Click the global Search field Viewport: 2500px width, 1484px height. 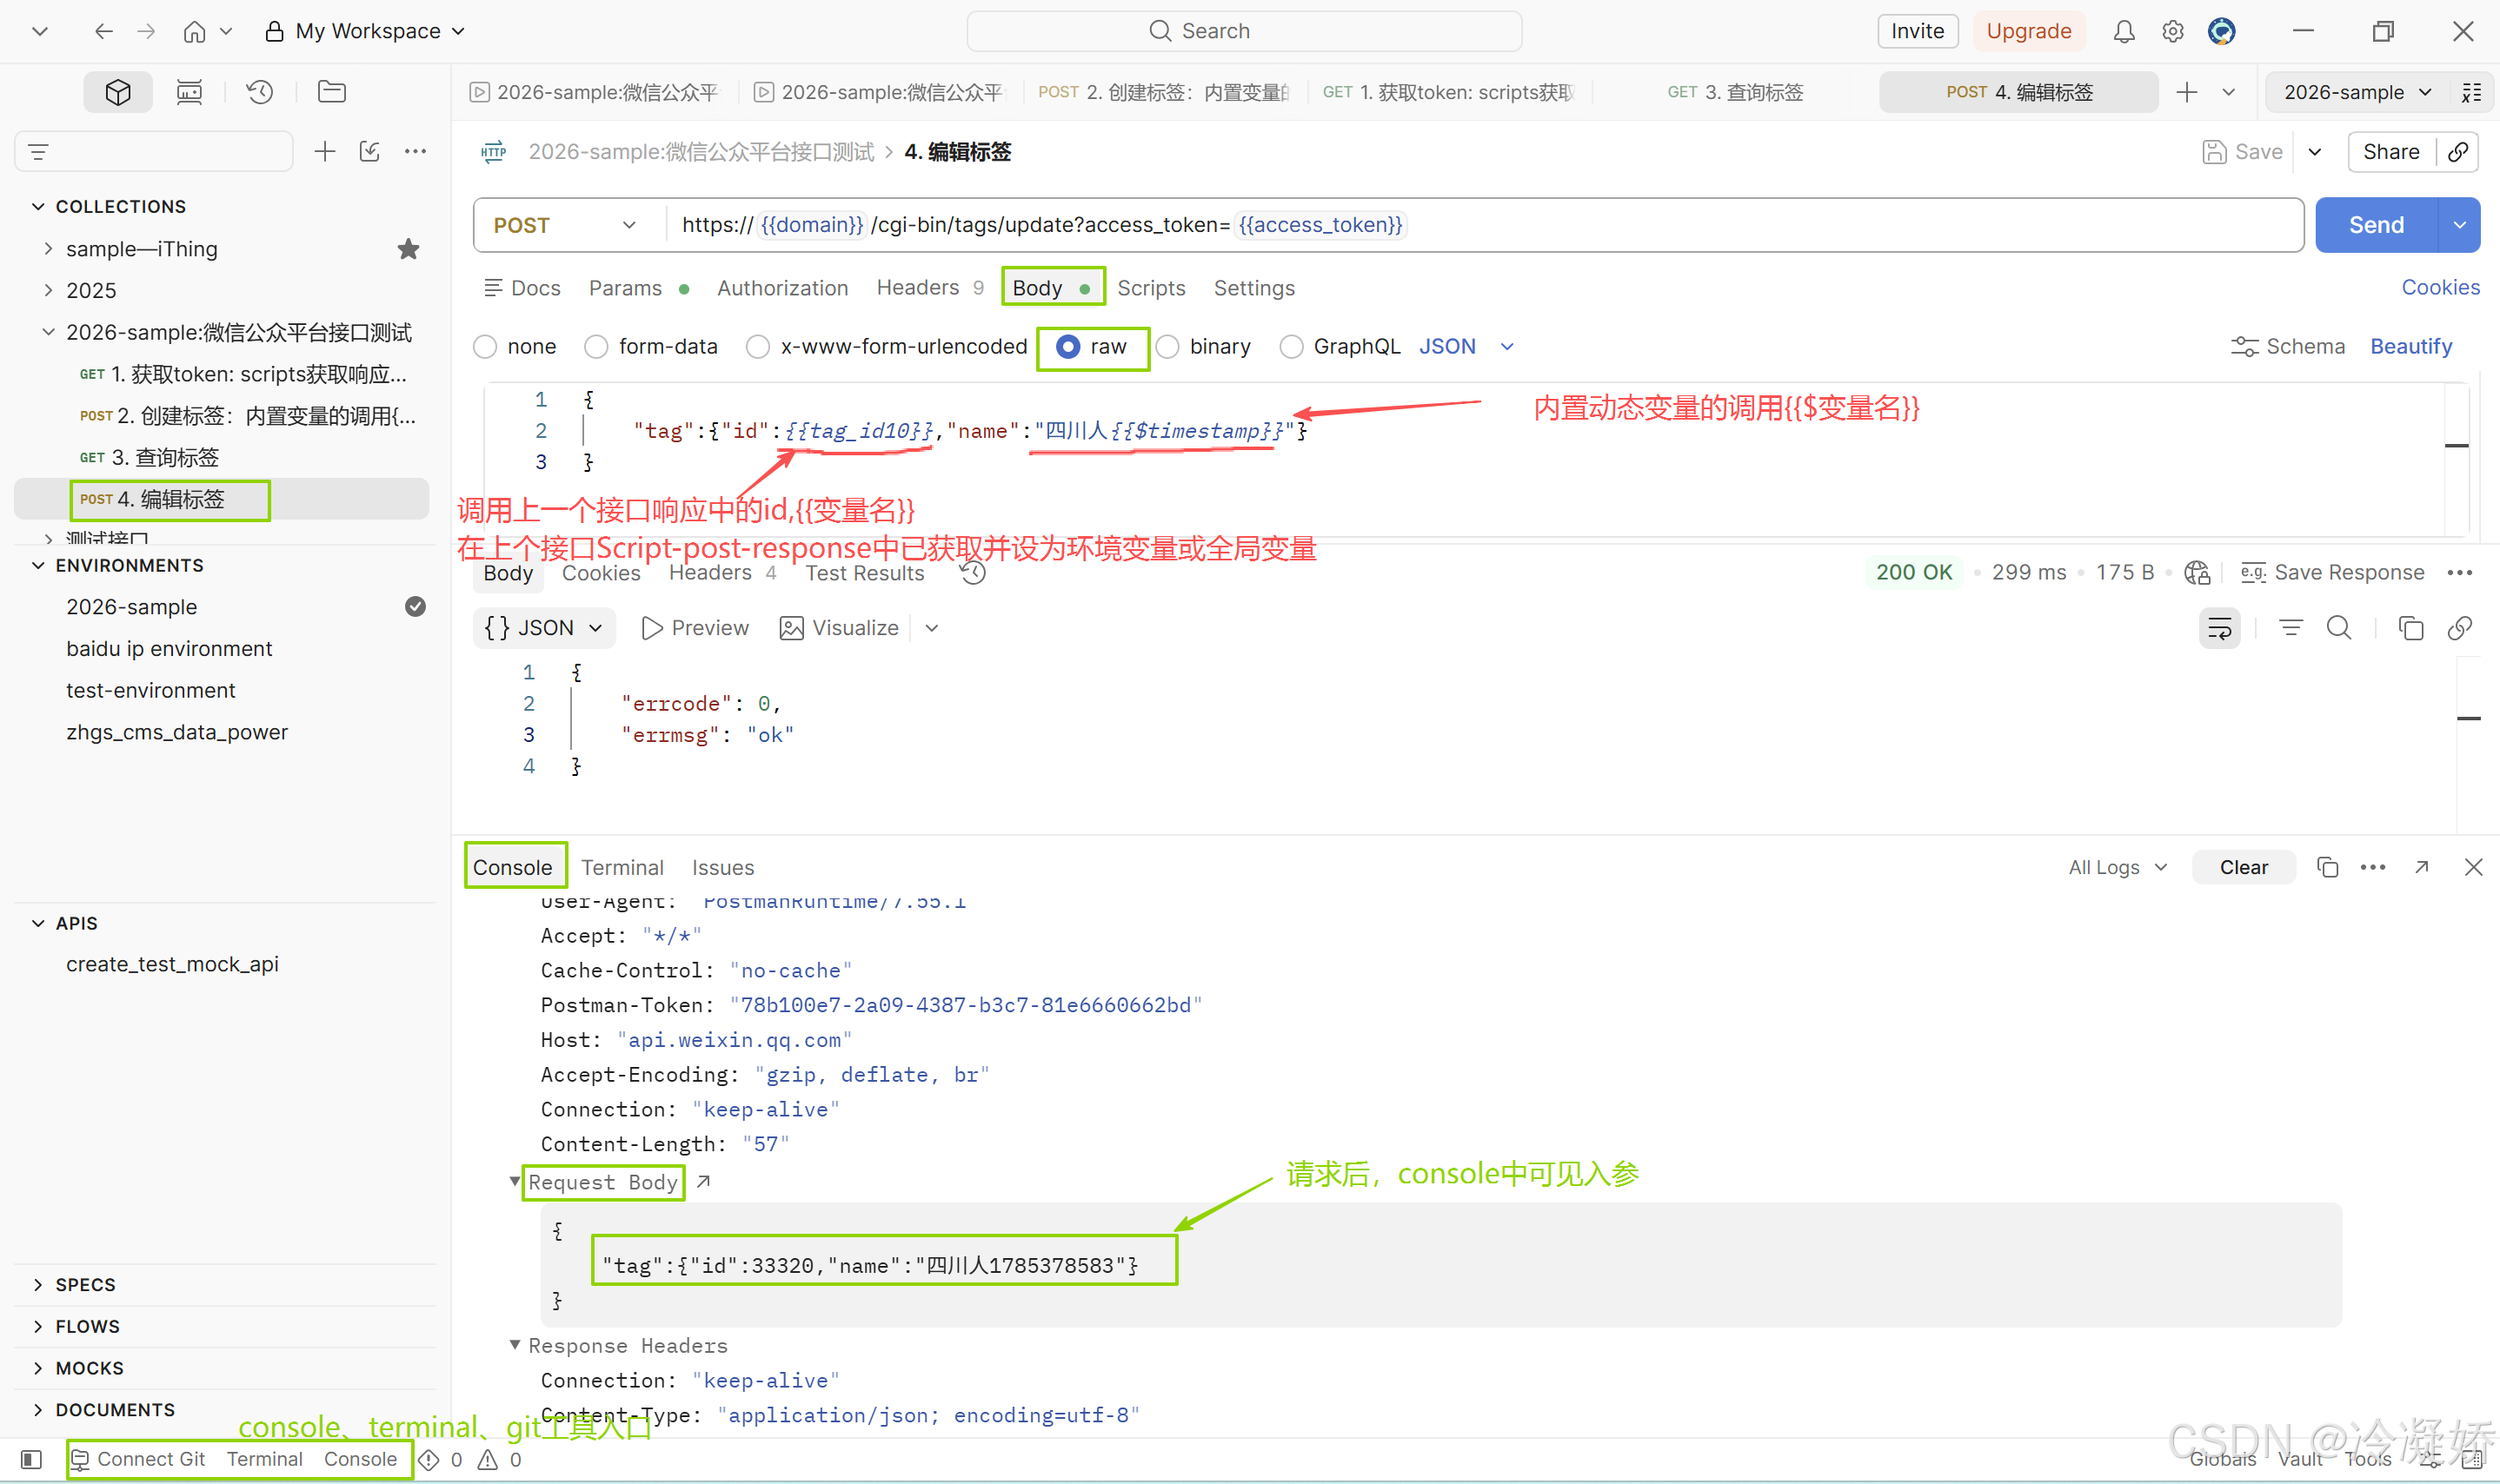point(1245,31)
